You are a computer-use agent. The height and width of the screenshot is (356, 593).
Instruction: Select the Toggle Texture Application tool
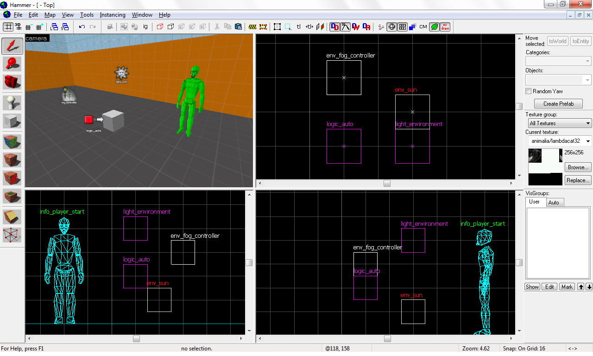click(12, 141)
